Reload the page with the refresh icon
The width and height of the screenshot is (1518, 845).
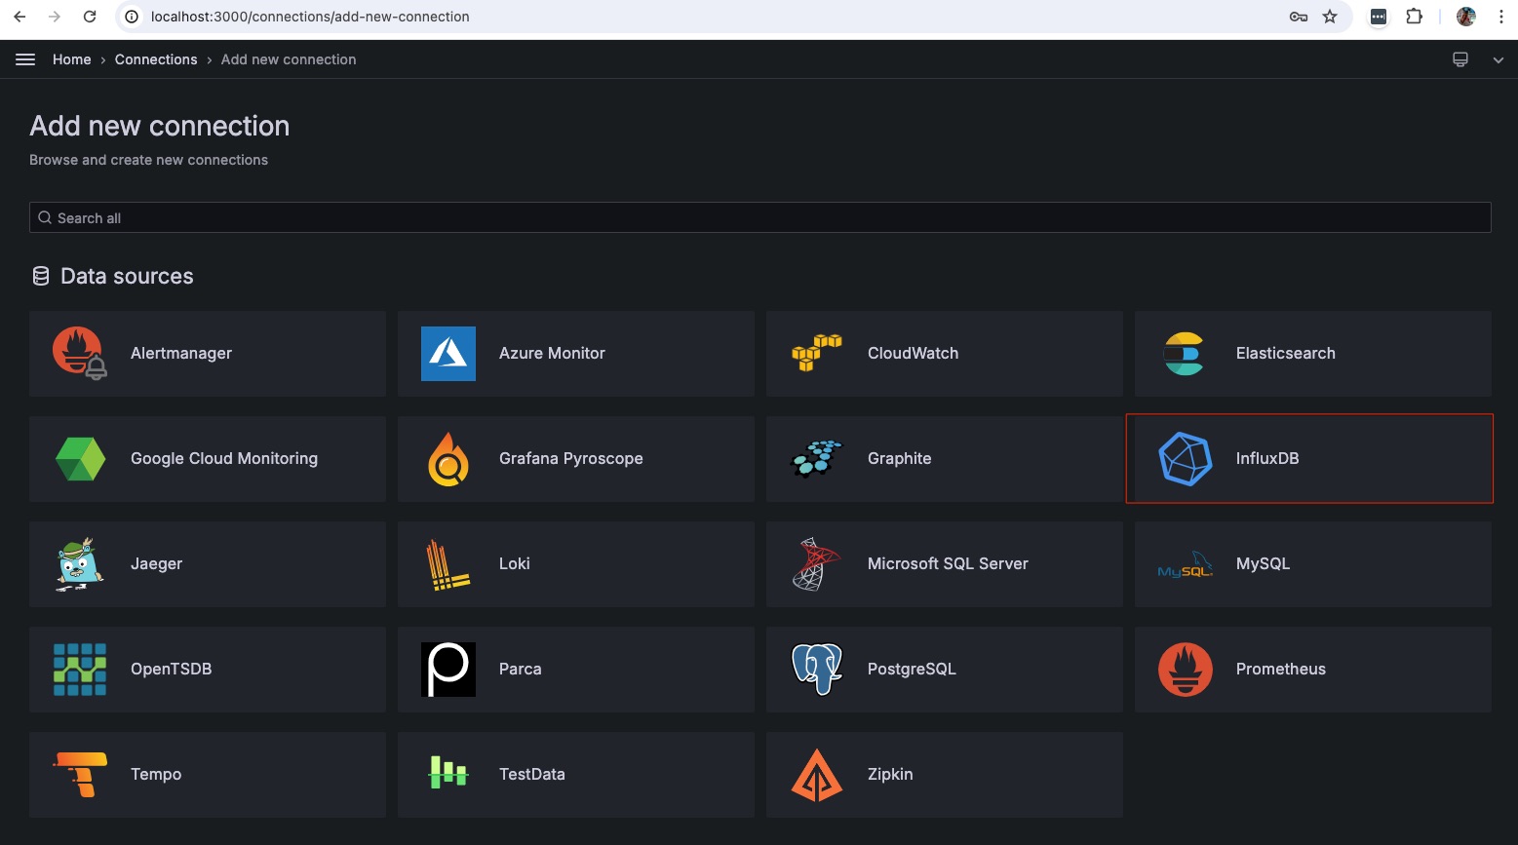coord(90,17)
